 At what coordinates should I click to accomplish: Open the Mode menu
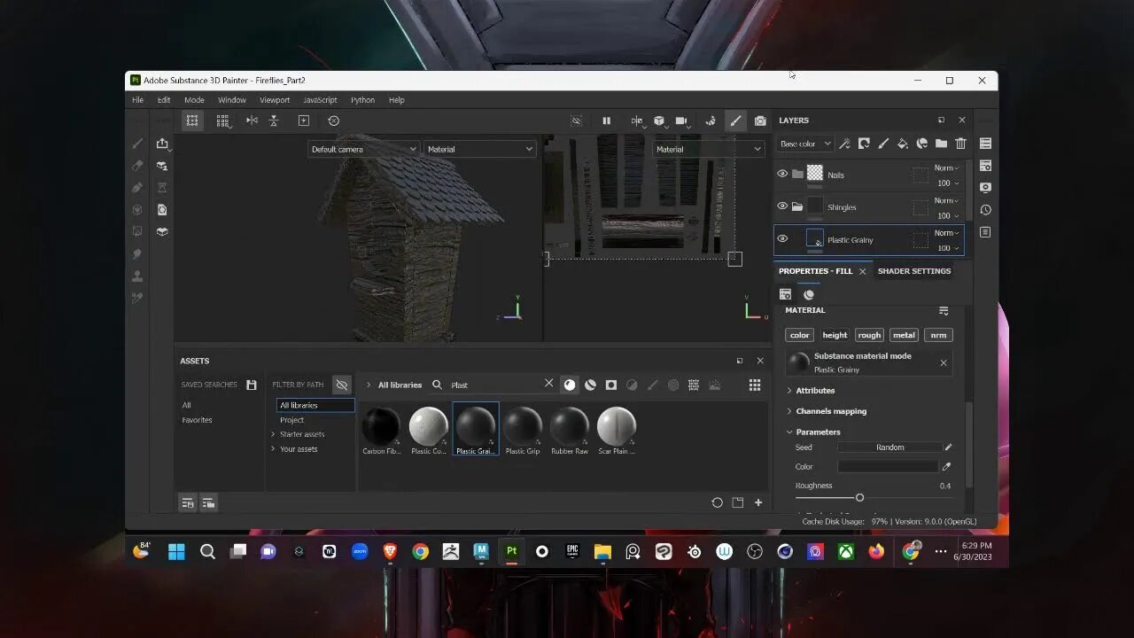[194, 100]
